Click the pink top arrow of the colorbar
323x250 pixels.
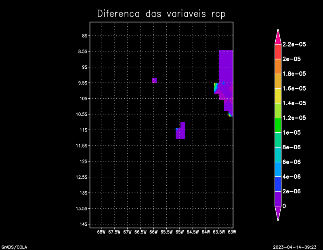[x=278, y=37]
